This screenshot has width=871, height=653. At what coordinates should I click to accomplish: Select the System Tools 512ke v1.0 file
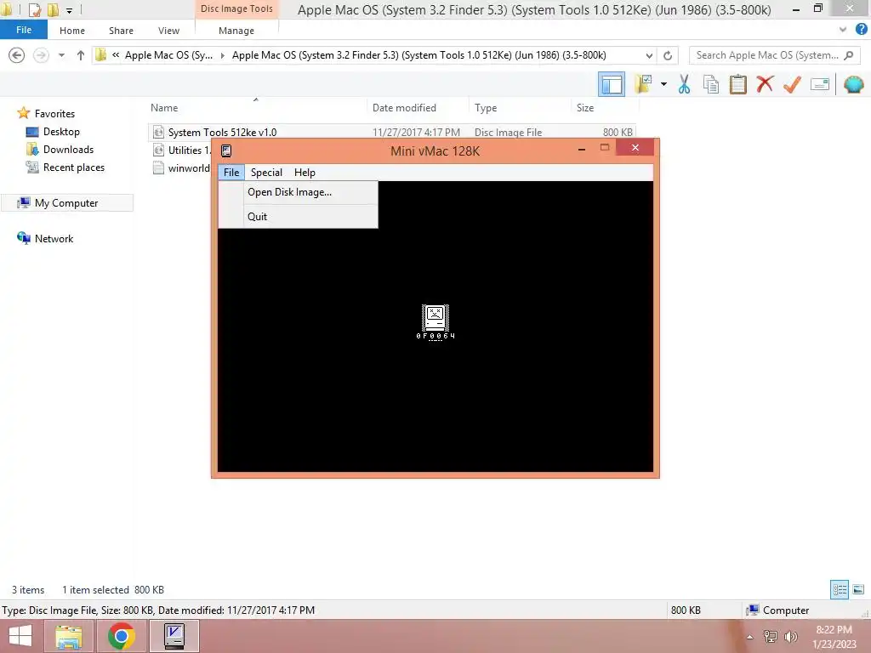pos(222,132)
